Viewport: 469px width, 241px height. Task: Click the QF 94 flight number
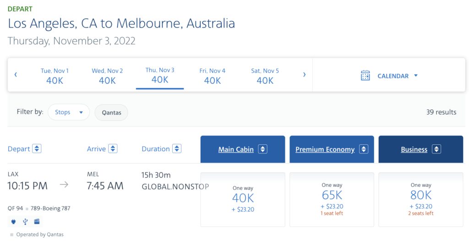pyautogui.click(x=15, y=208)
